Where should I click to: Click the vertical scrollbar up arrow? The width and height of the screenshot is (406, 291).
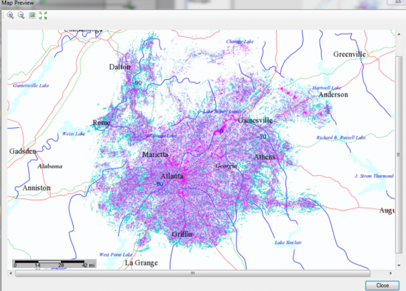pyautogui.click(x=399, y=35)
